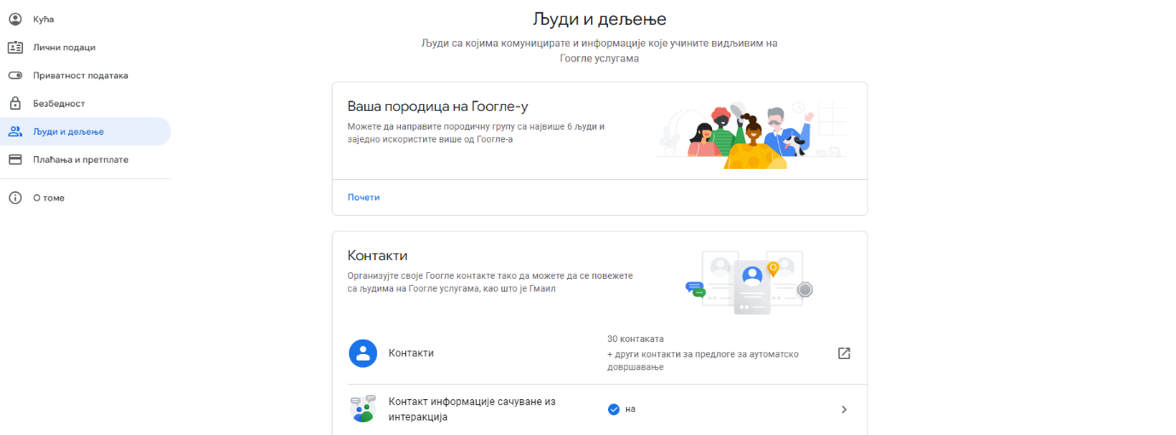Screen dimensions: 1176x435
Task: Click the О томе info icon
Action: (14, 198)
